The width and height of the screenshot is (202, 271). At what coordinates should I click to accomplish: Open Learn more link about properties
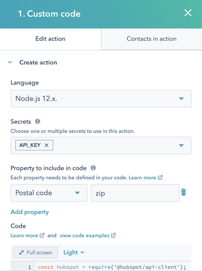[x=145, y=178]
